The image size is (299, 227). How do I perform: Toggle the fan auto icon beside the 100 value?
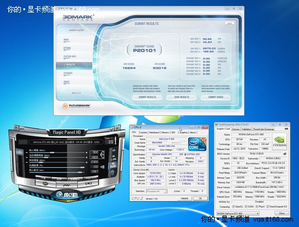[x=102, y=167]
